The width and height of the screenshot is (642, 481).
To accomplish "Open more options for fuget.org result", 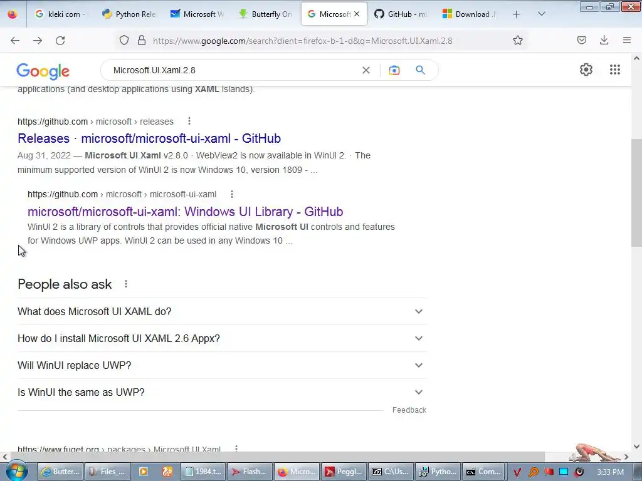I will click(x=236, y=448).
